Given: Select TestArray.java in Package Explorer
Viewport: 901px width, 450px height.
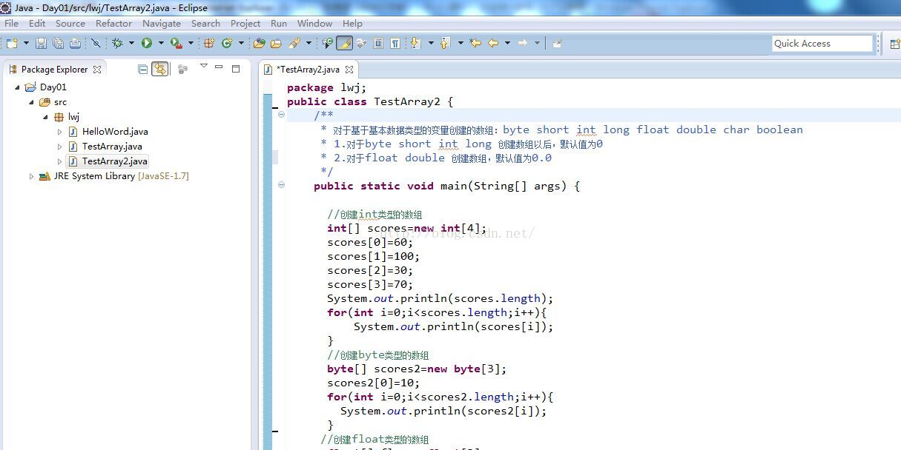Looking at the screenshot, I should pyautogui.click(x=112, y=147).
